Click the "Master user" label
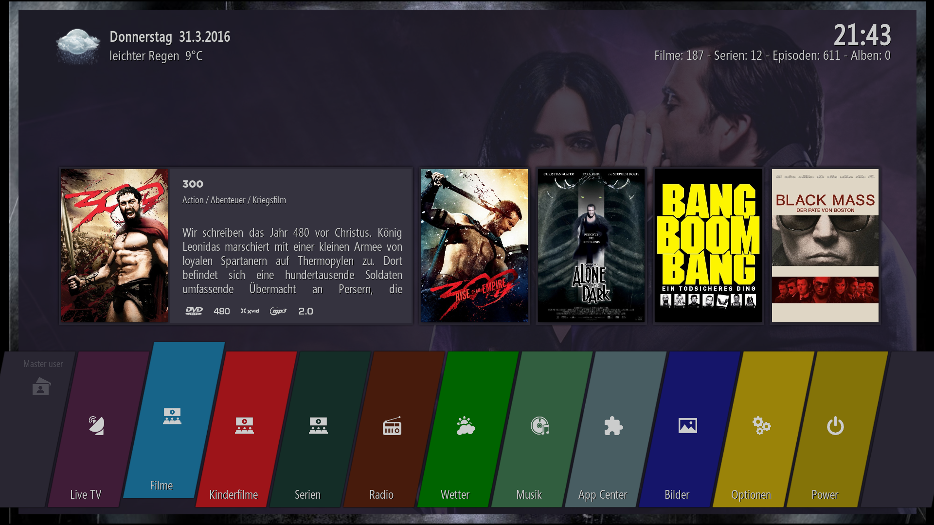 click(43, 364)
